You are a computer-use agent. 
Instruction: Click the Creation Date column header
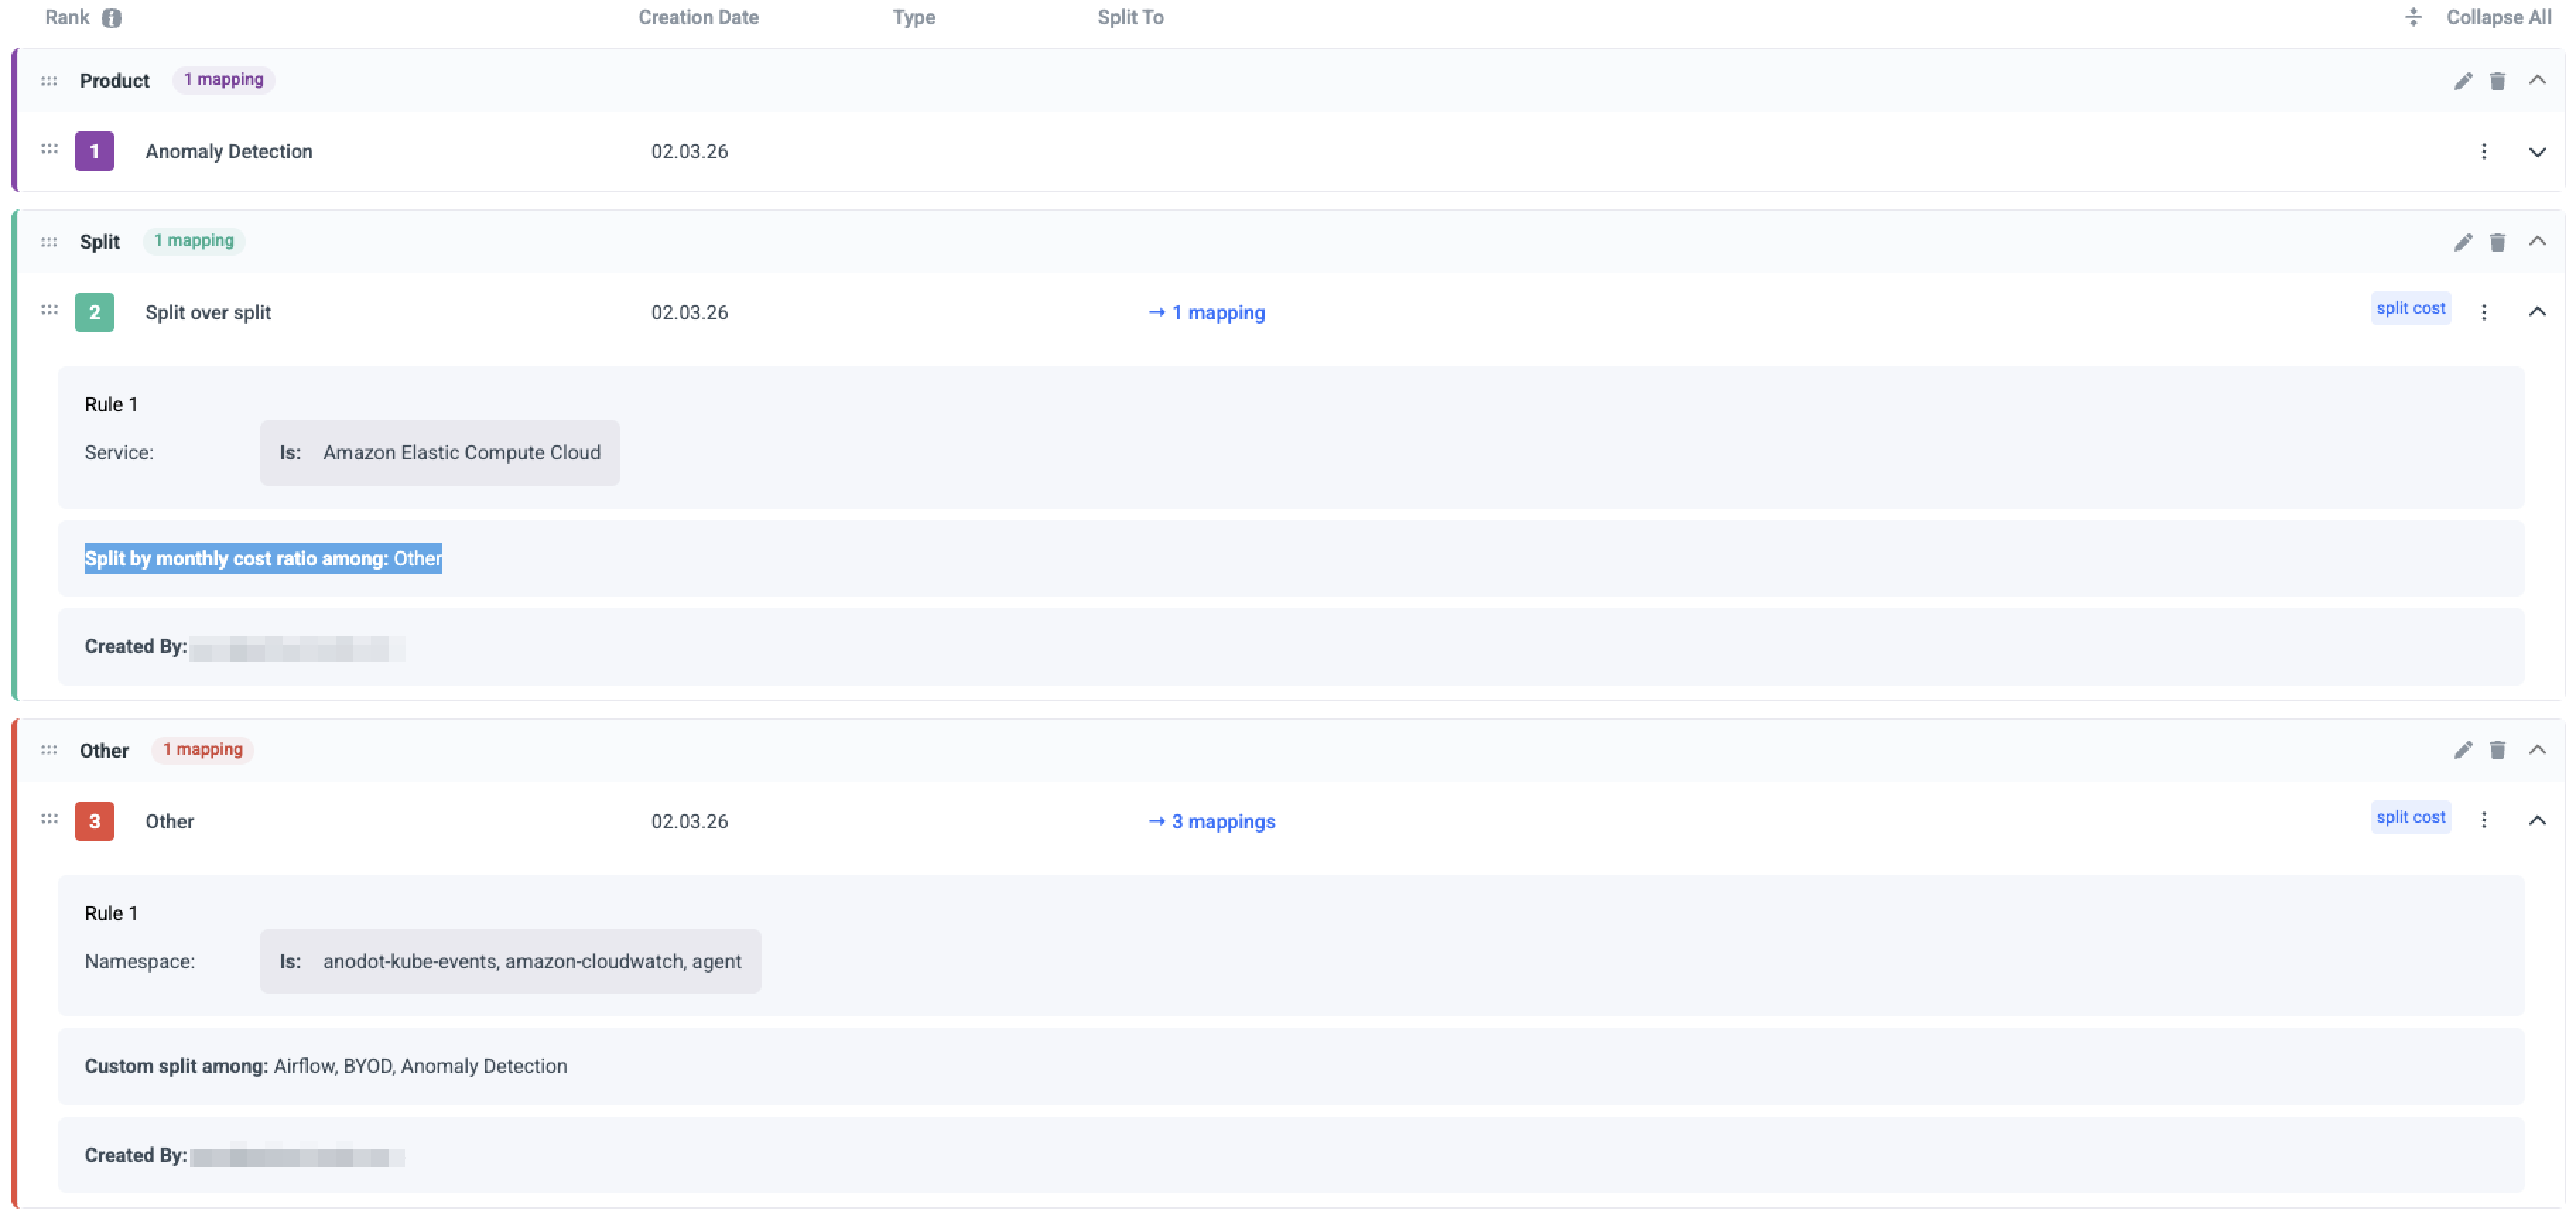(x=698, y=17)
